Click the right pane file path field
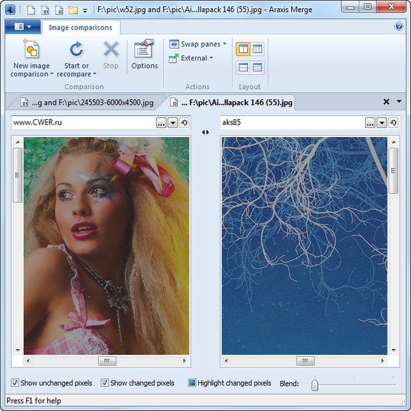Image resolution: width=411 pixels, height=411 pixels. coord(291,123)
